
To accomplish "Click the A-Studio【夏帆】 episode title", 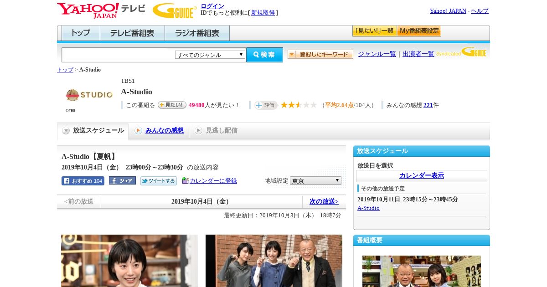I will (x=89, y=157).
